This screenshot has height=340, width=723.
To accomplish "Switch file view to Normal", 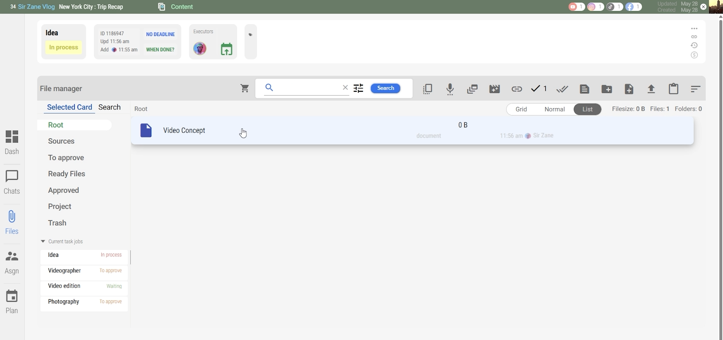I will (554, 109).
